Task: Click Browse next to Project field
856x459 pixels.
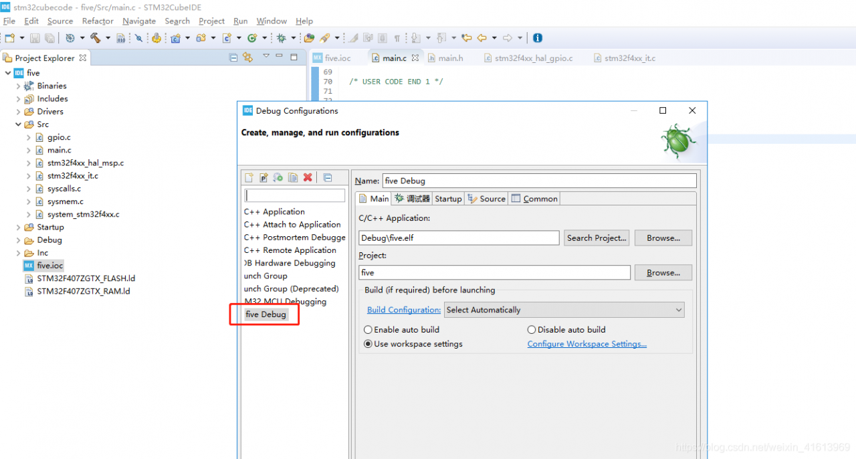Action: [x=663, y=272]
